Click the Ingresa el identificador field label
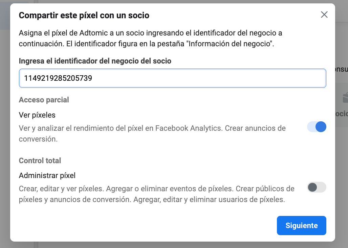Image resolution: width=348 pixels, height=248 pixels. (x=95, y=61)
